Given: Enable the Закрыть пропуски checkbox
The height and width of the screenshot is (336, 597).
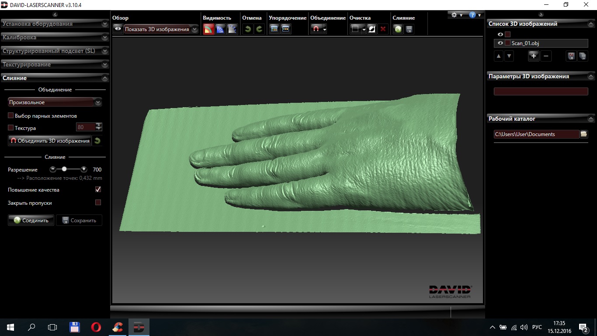Looking at the screenshot, I should [x=98, y=203].
